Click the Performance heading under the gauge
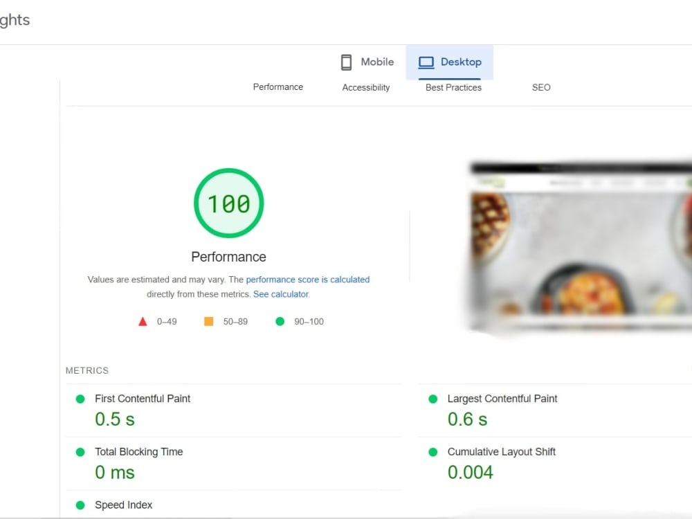 228,257
